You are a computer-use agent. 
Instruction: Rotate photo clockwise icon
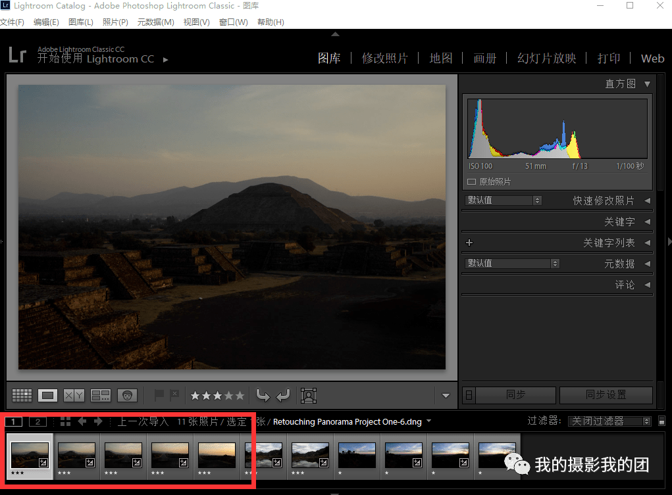pyautogui.click(x=283, y=395)
